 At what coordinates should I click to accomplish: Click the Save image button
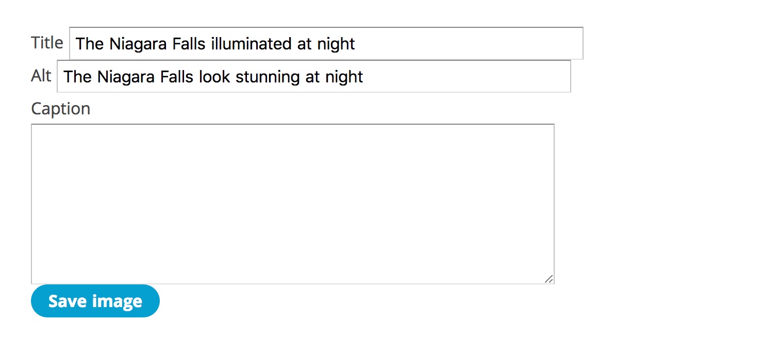click(x=95, y=301)
